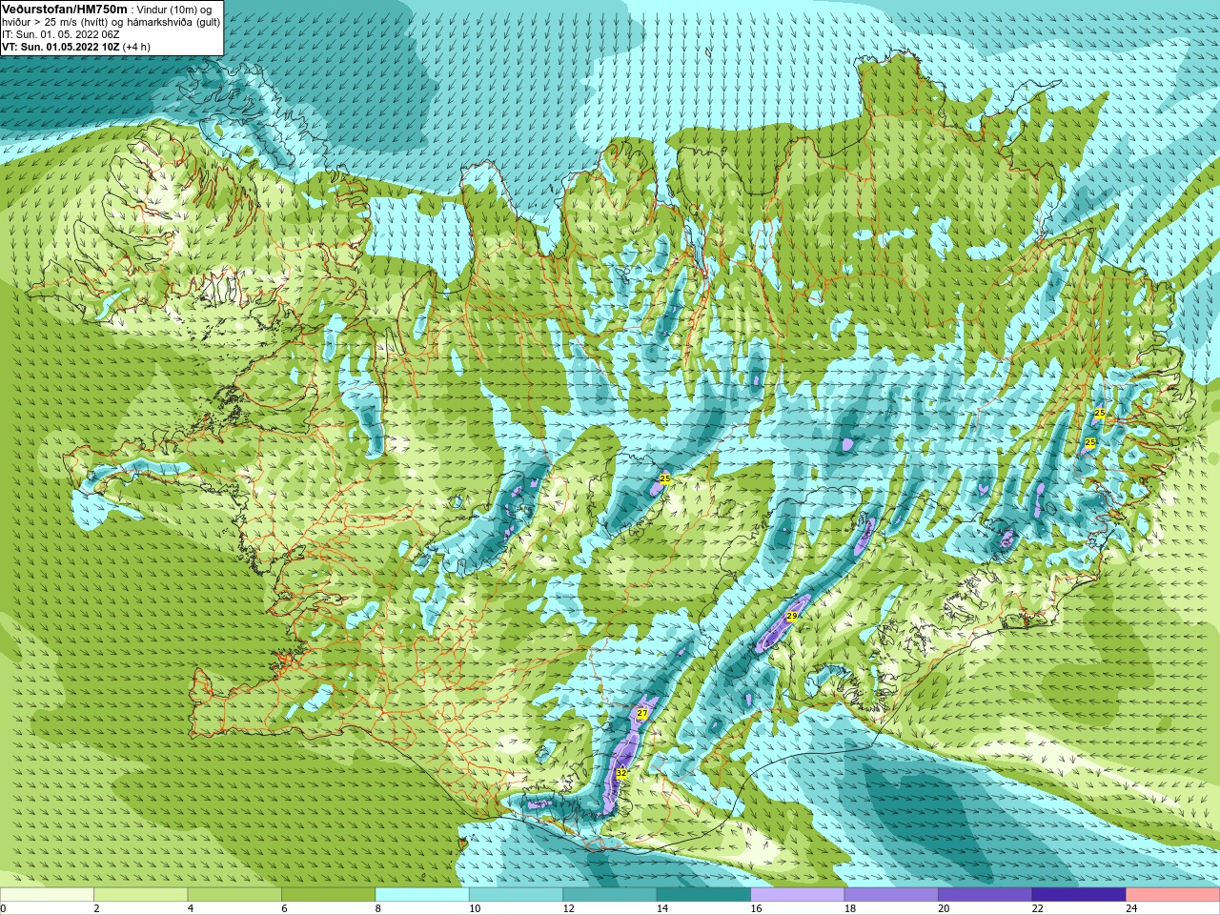Click the "Veðurstofan/HM750m" title text
The image size is (1220, 915).
(x=64, y=9)
